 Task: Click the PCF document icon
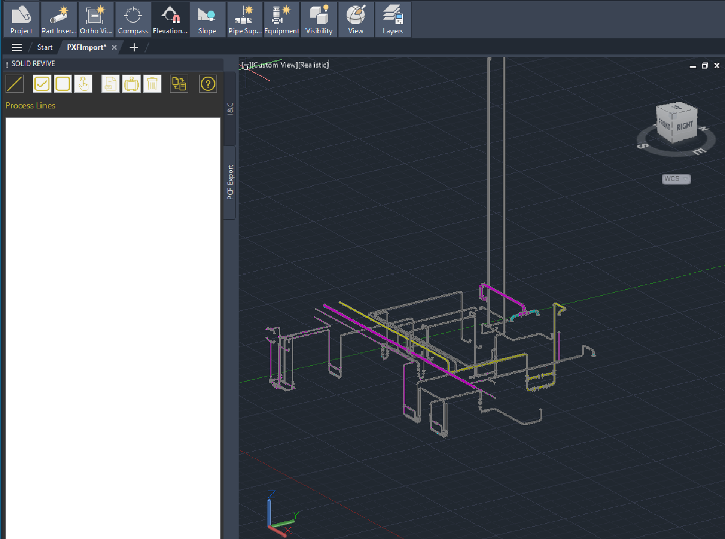110,84
